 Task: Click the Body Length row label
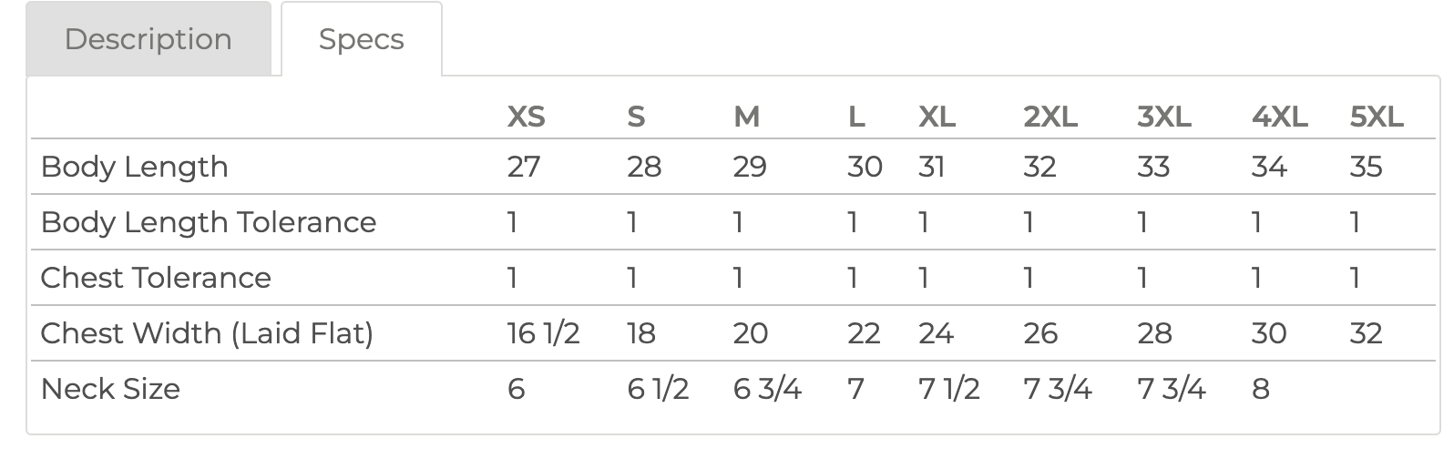coord(135,167)
